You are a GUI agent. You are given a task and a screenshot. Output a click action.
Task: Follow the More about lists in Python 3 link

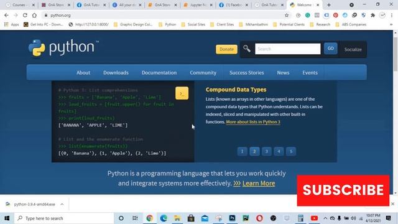[x=253, y=122]
